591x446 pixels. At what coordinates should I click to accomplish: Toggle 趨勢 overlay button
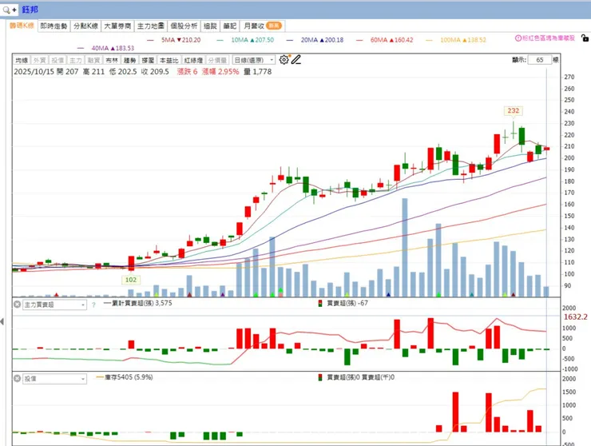pos(129,61)
